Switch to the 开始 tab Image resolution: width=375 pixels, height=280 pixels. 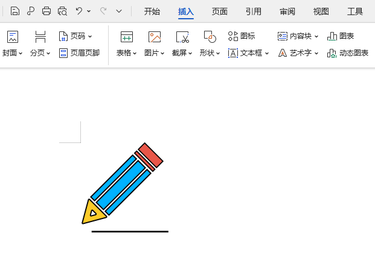[152, 11]
